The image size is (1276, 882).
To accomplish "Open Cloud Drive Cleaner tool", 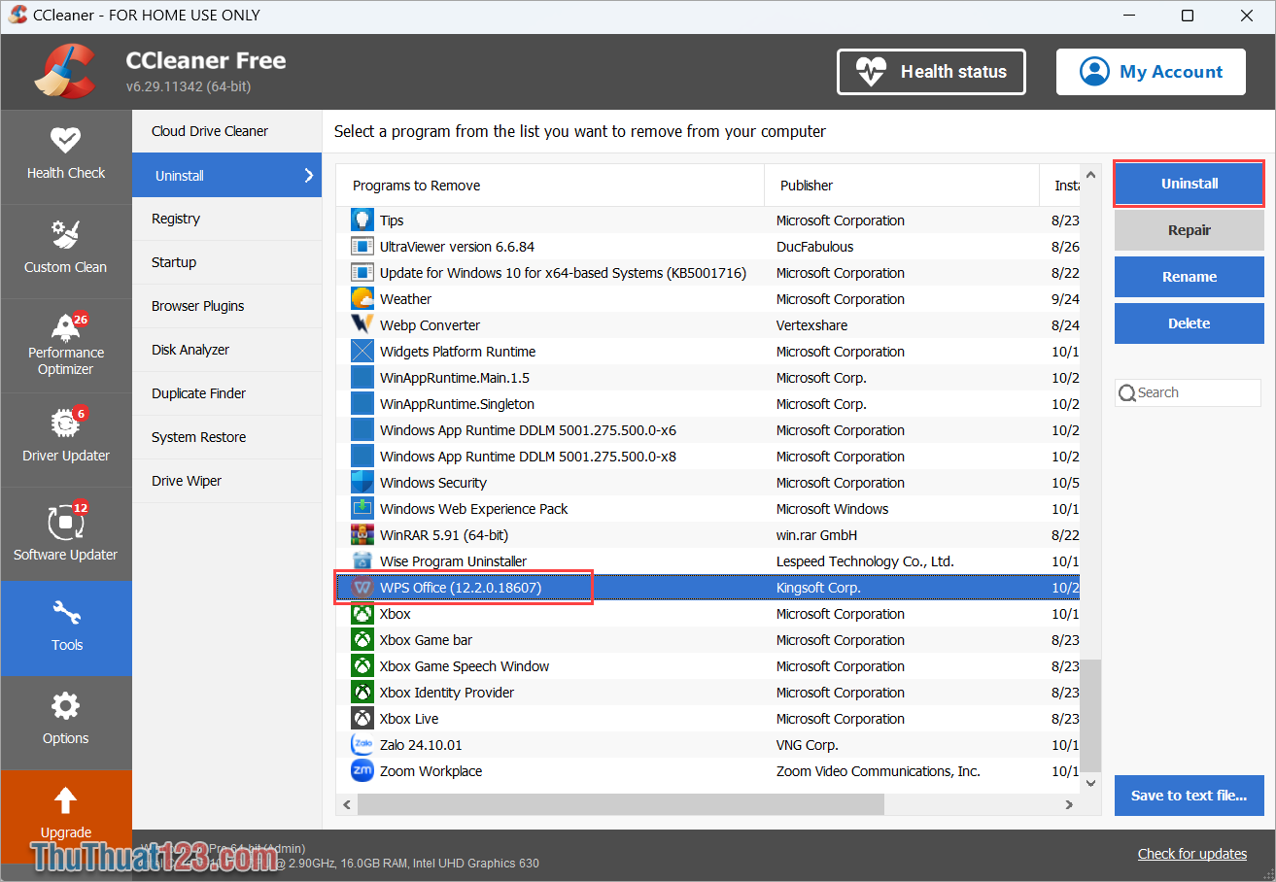I will [226, 131].
